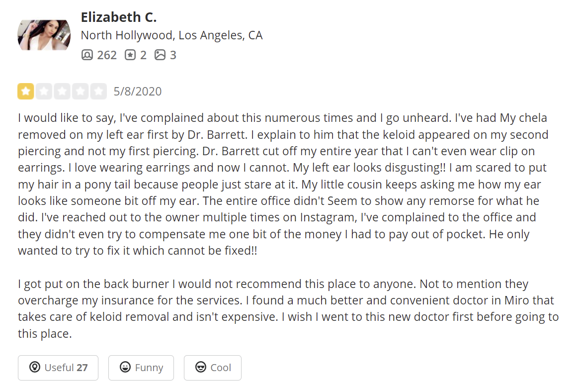Viewport: 579px width, 388px height.
Task: Click the laughing face icon in Funny button
Action: point(125,367)
